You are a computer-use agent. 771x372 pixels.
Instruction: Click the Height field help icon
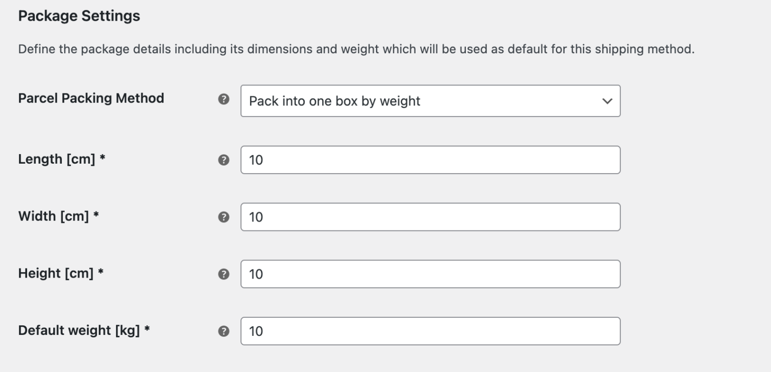click(x=224, y=274)
